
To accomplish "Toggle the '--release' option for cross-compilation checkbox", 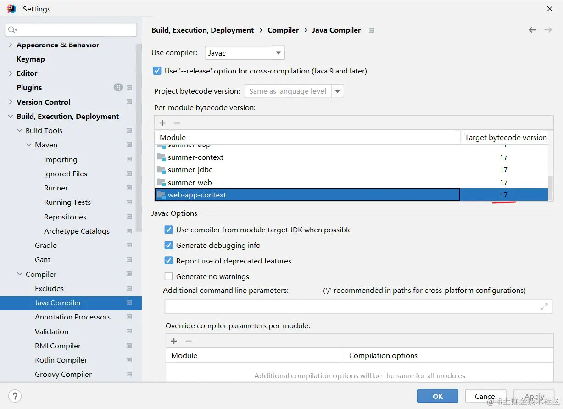I will point(157,71).
